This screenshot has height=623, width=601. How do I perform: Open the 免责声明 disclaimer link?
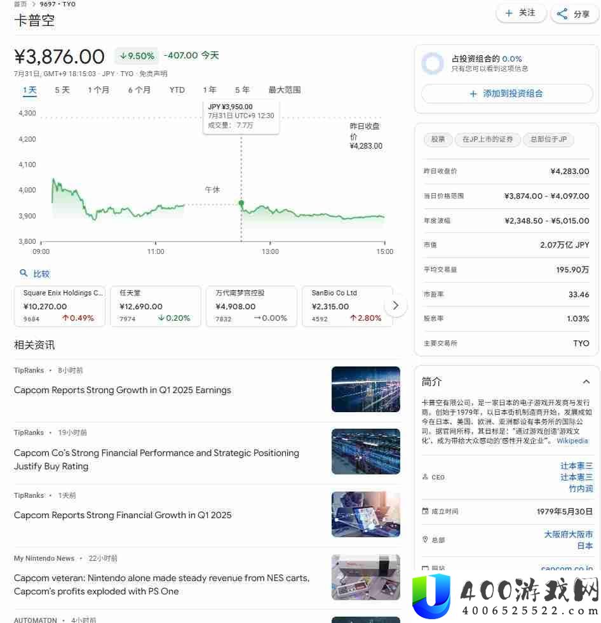(x=153, y=74)
